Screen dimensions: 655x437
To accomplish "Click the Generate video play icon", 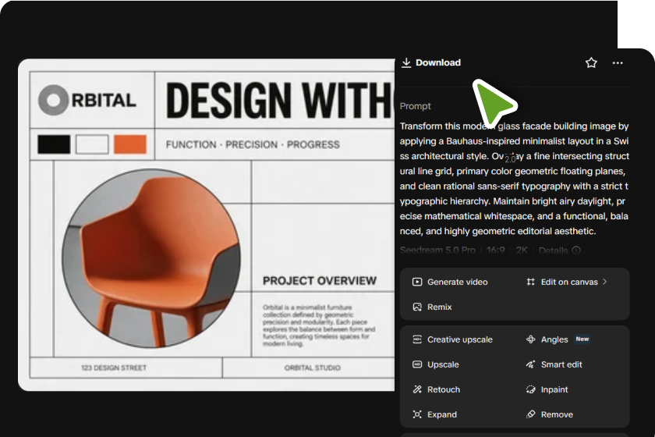I will coord(417,282).
